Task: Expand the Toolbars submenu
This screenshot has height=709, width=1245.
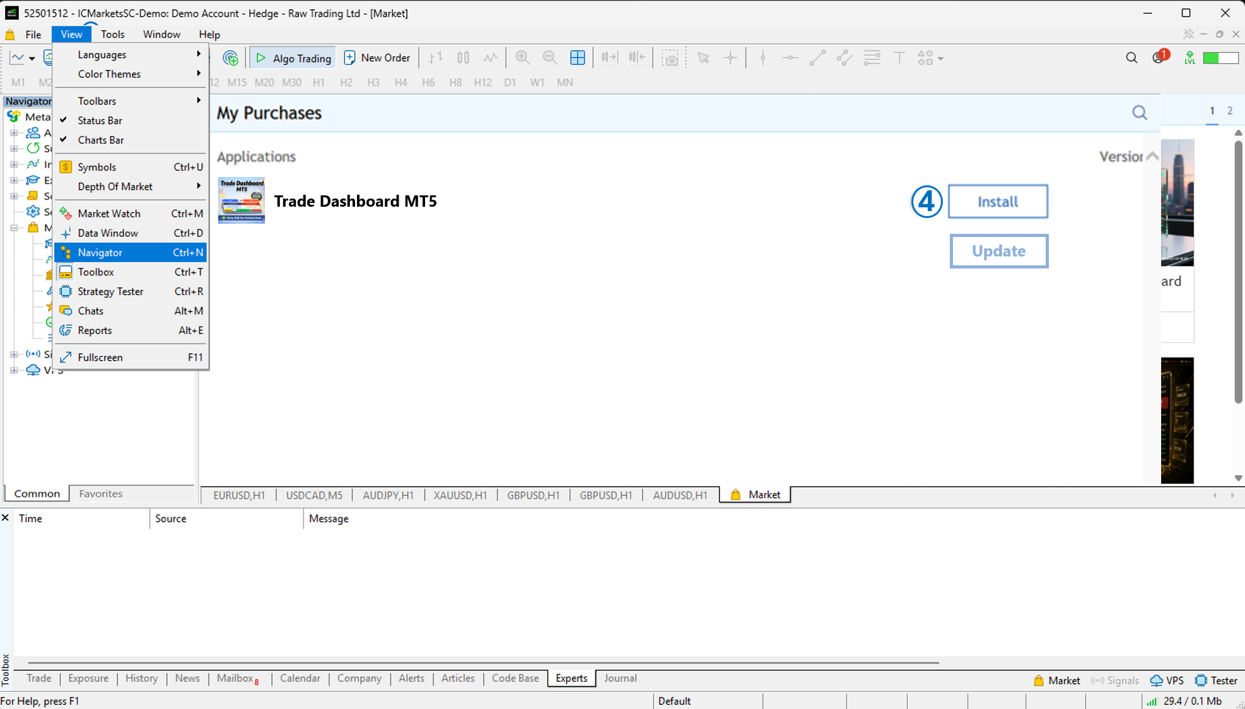Action: click(x=131, y=101)
